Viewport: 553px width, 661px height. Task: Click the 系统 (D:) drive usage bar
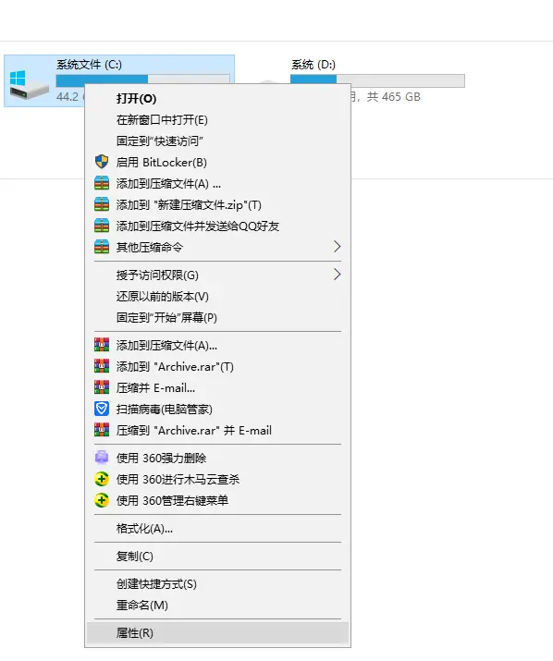point(377,80)
